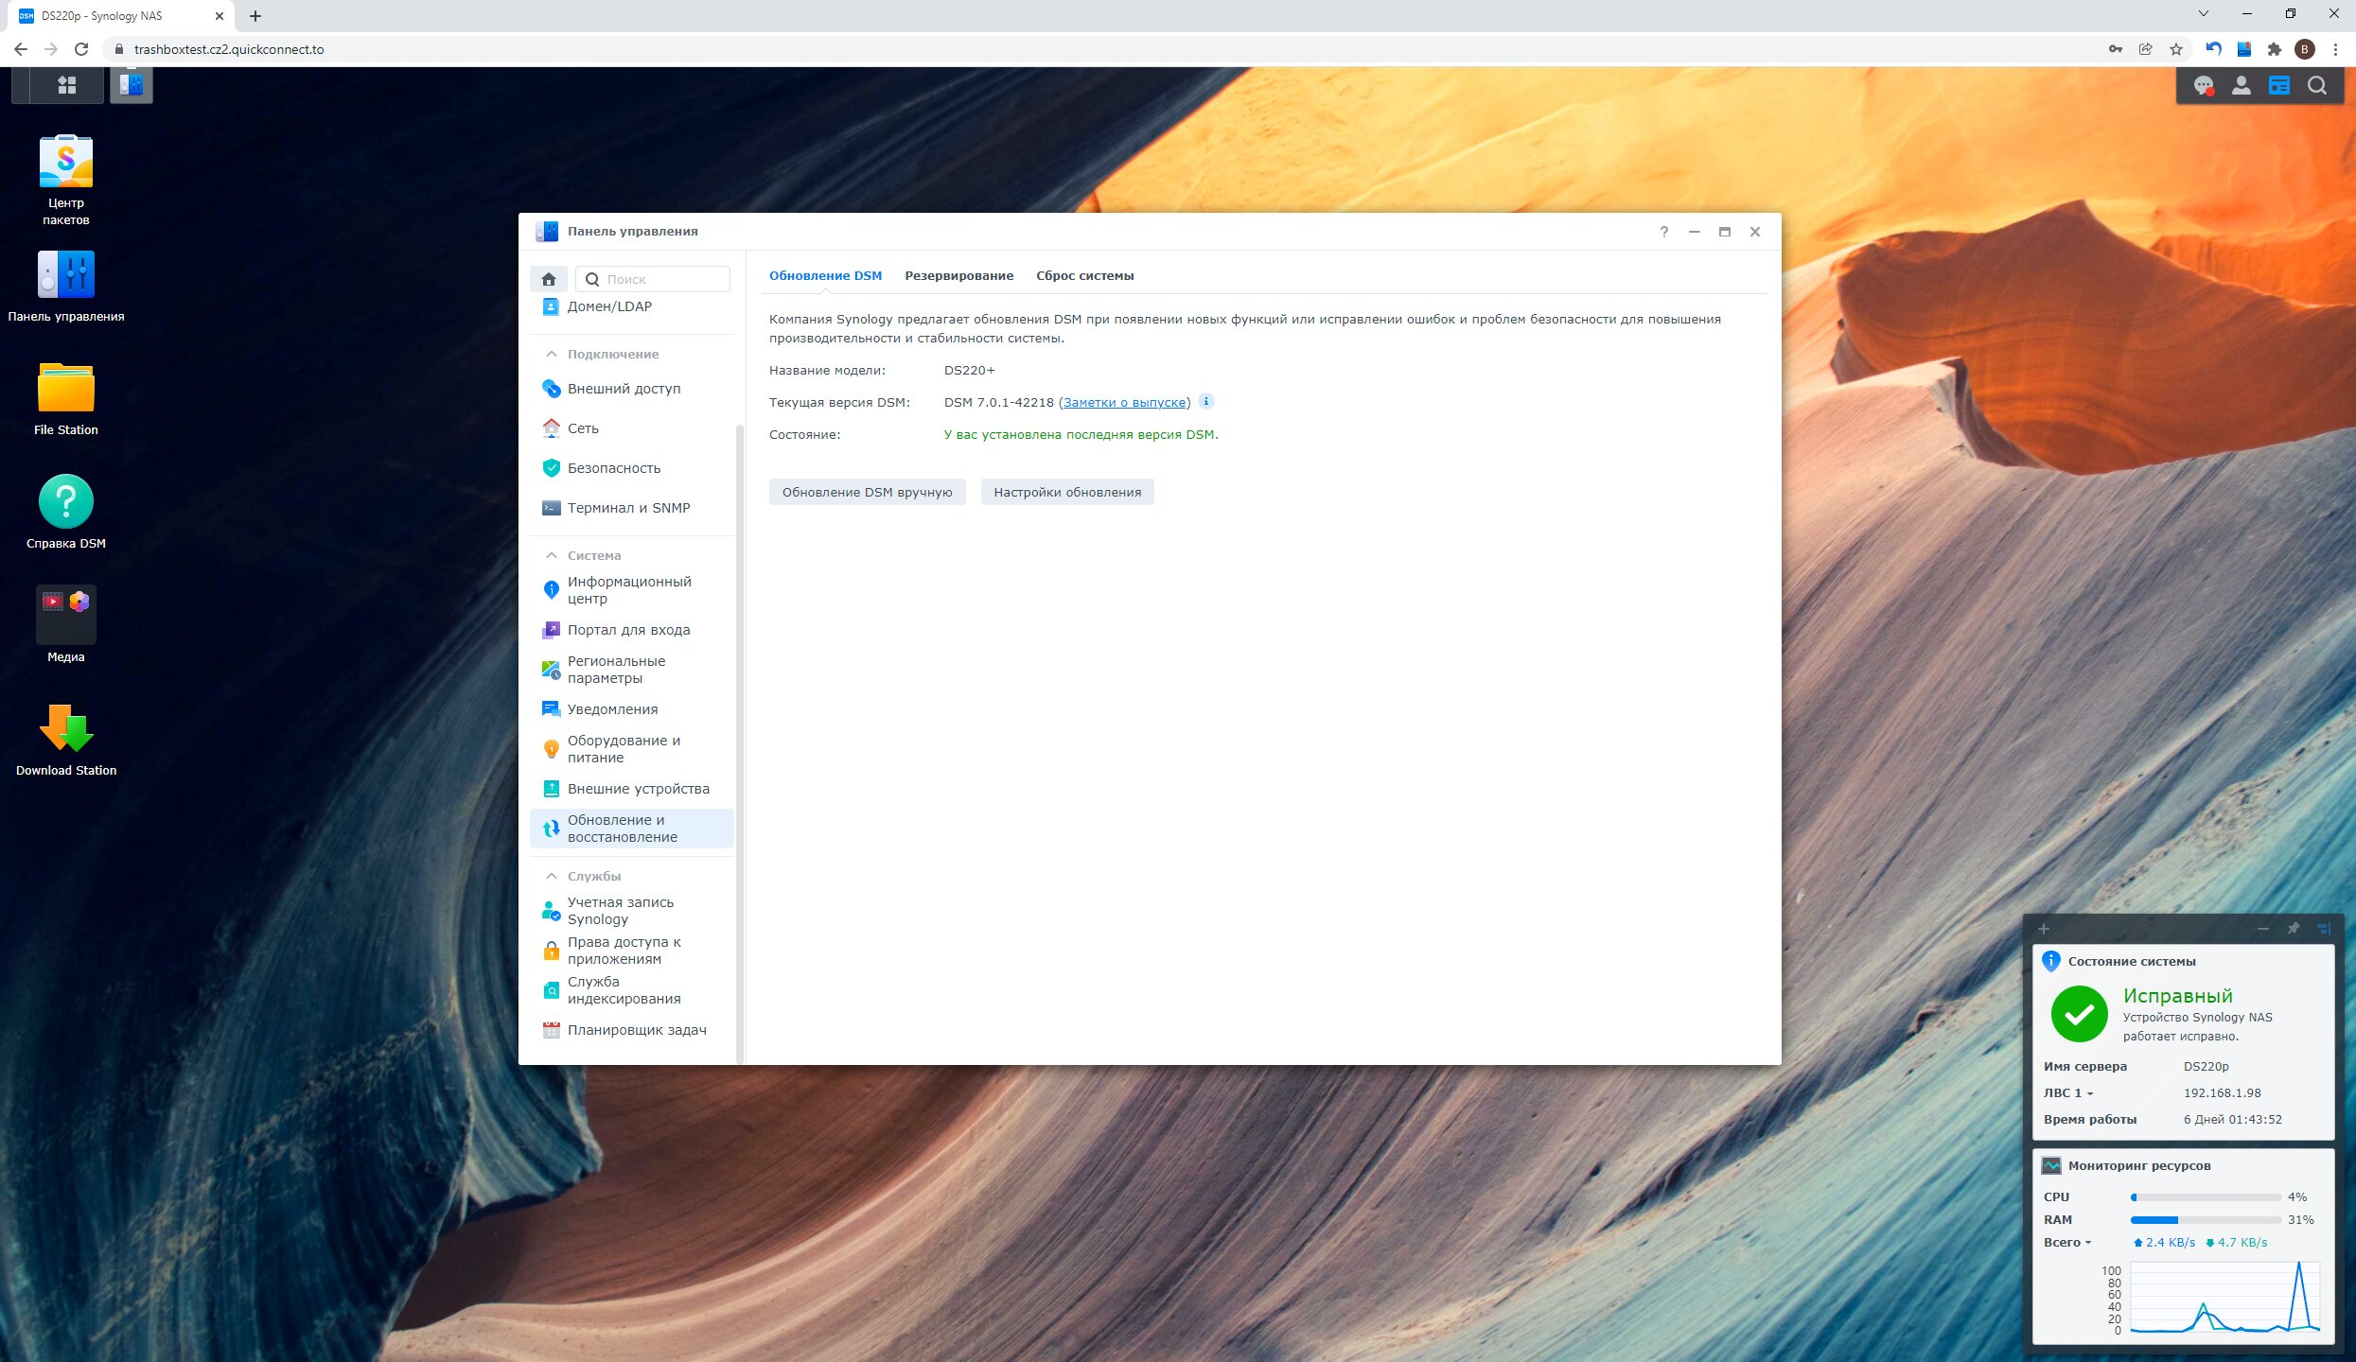
Task: Open Заметки о выпуске link
Action: coord(1124,402)
